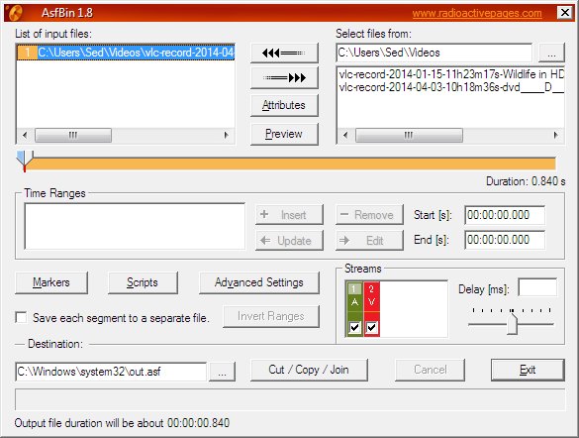This screenshot has height=438, width=579.
Task: Open www.radioactivepages.com link
Action: pos(477,13)
